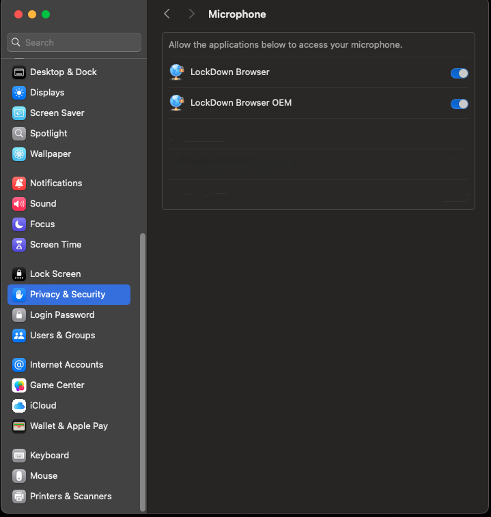Open Wallet & Apple Pay settings

pyautogui.click(x=69, y=426)
